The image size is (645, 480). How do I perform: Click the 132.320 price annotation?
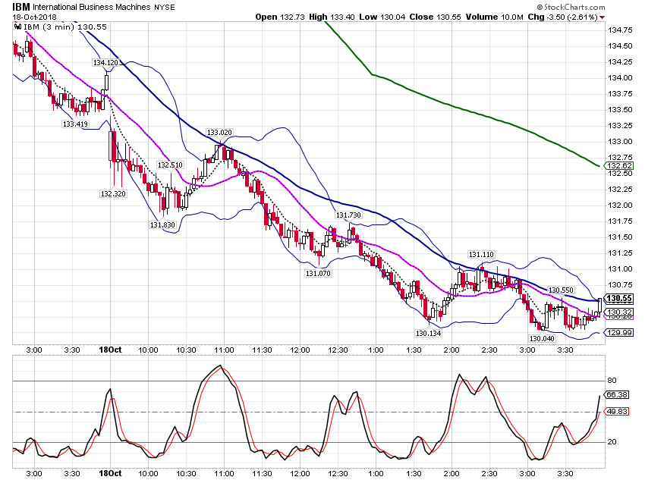pyautogui.click(x=113, y=193)
